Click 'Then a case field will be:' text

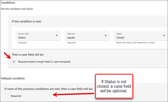[28, 55]
